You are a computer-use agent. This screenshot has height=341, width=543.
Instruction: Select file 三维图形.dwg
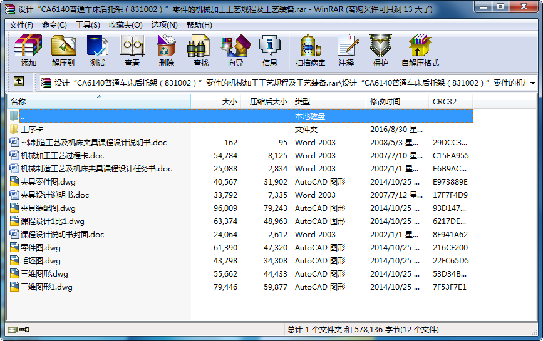point(44,274)
